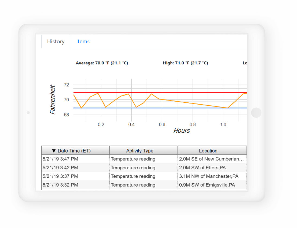This screenshot has height=228, width=297.
Task: Click Temperature reading in the 3:32 PM row
Action: [133, 185]
